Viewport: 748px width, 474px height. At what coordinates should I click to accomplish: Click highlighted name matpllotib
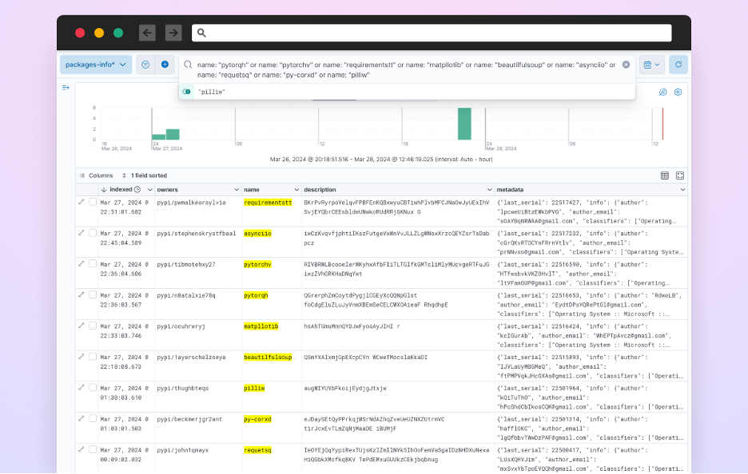pos(261,326)
